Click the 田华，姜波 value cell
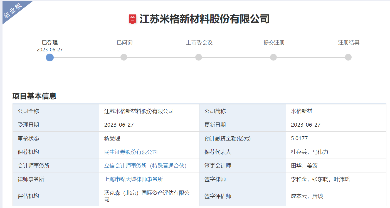Image resolution: width=390 pixels, height=208 pixels. click(x=336, y=166)
